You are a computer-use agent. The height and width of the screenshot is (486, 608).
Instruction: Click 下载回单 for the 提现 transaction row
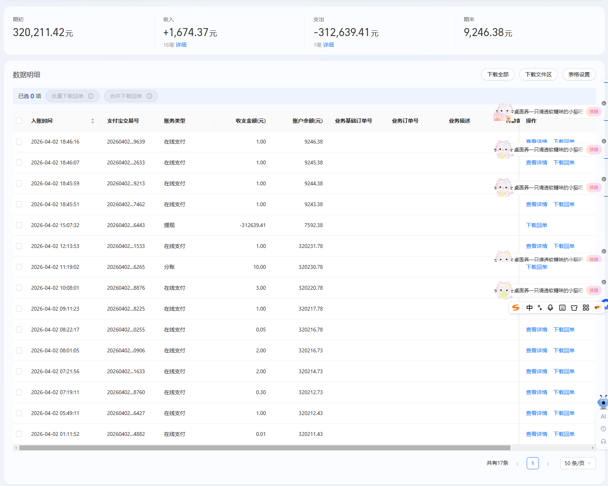click(536, 225)
